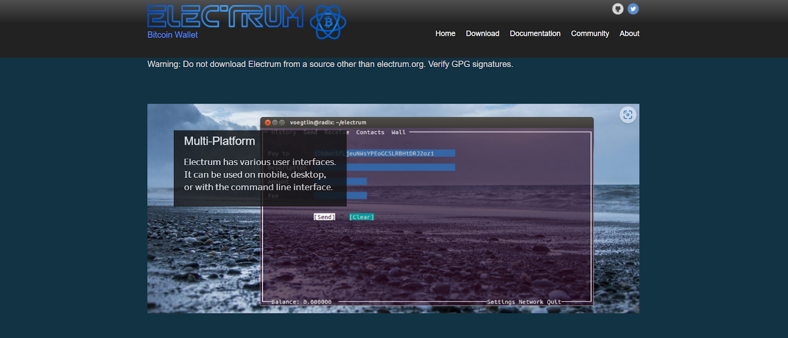Click the Contacts tab in terminal screenshot
The image size is (788, 338).
[370, 132]
